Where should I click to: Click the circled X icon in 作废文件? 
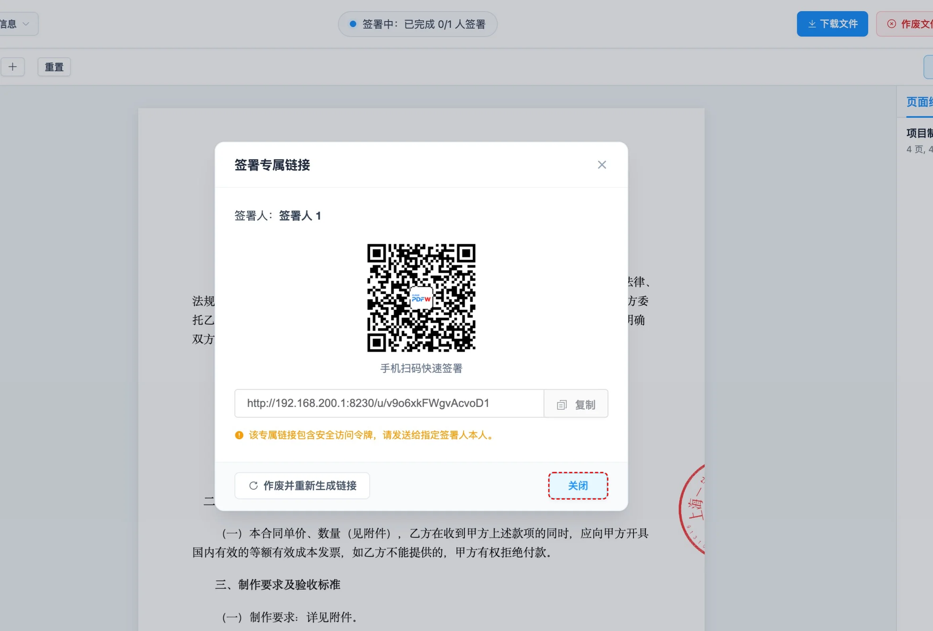pyautogui.click(x=891, y=24)
